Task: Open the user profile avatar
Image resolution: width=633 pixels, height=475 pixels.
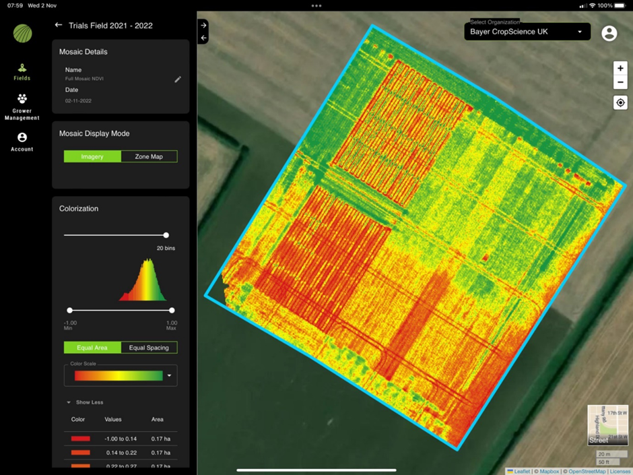Action: [609, 33]
